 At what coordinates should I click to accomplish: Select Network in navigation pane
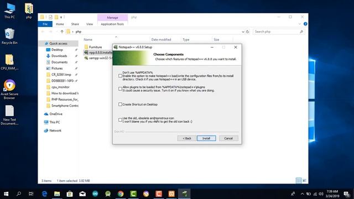pos(55,130)
